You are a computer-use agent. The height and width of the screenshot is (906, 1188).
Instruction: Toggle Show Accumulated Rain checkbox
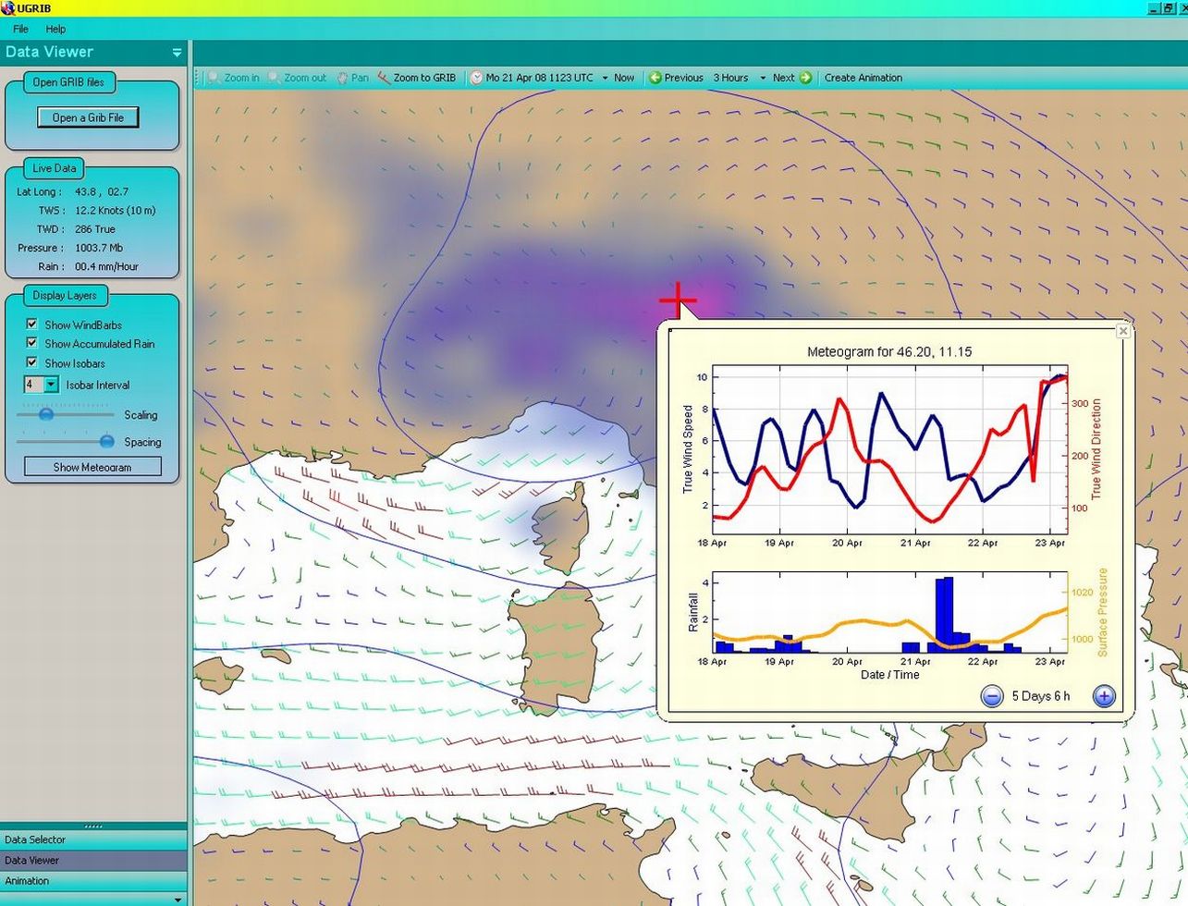[31, 343]
